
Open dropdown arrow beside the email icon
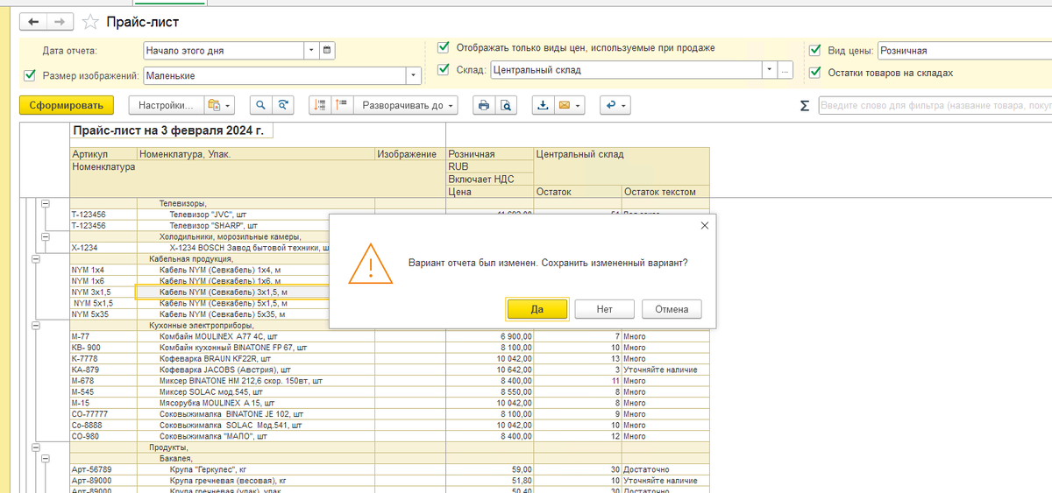point(579,105)
